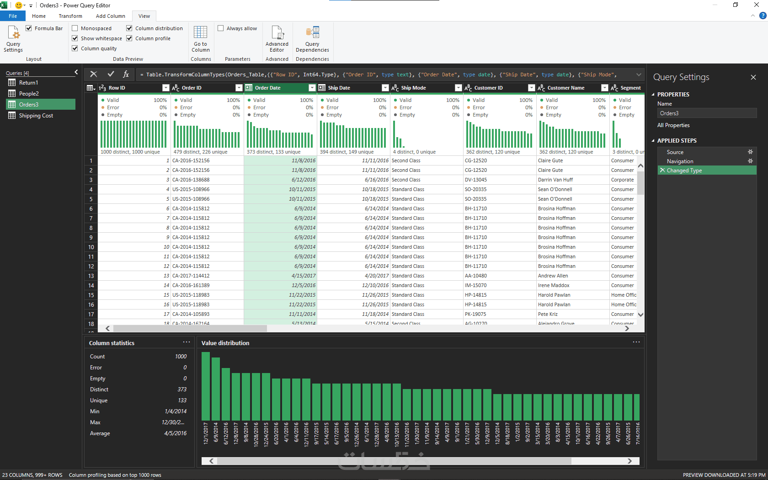Image resolution: width=768 pixels, height=480 pixels.
Task: Cancel the formula bar edit
Action: (x=94, y=74)
